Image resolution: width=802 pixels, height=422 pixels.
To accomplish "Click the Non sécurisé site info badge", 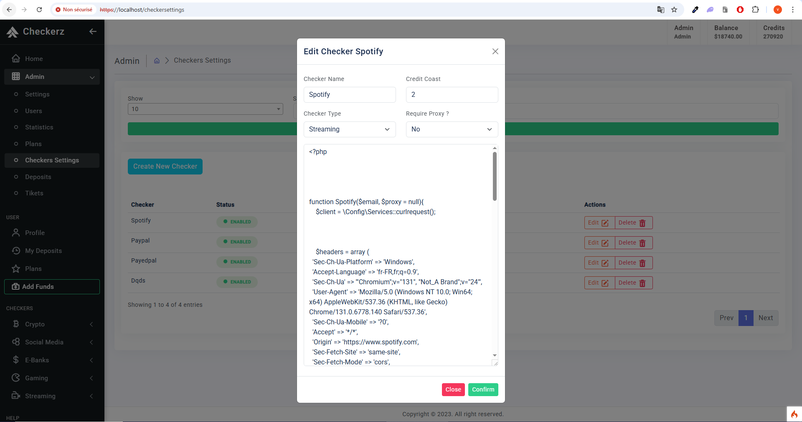I will (x=74, y=10).
